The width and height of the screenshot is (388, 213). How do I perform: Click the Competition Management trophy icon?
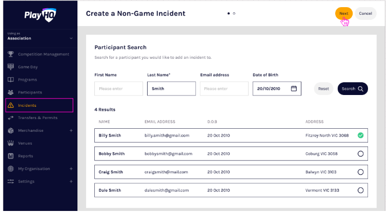[11, 54]
